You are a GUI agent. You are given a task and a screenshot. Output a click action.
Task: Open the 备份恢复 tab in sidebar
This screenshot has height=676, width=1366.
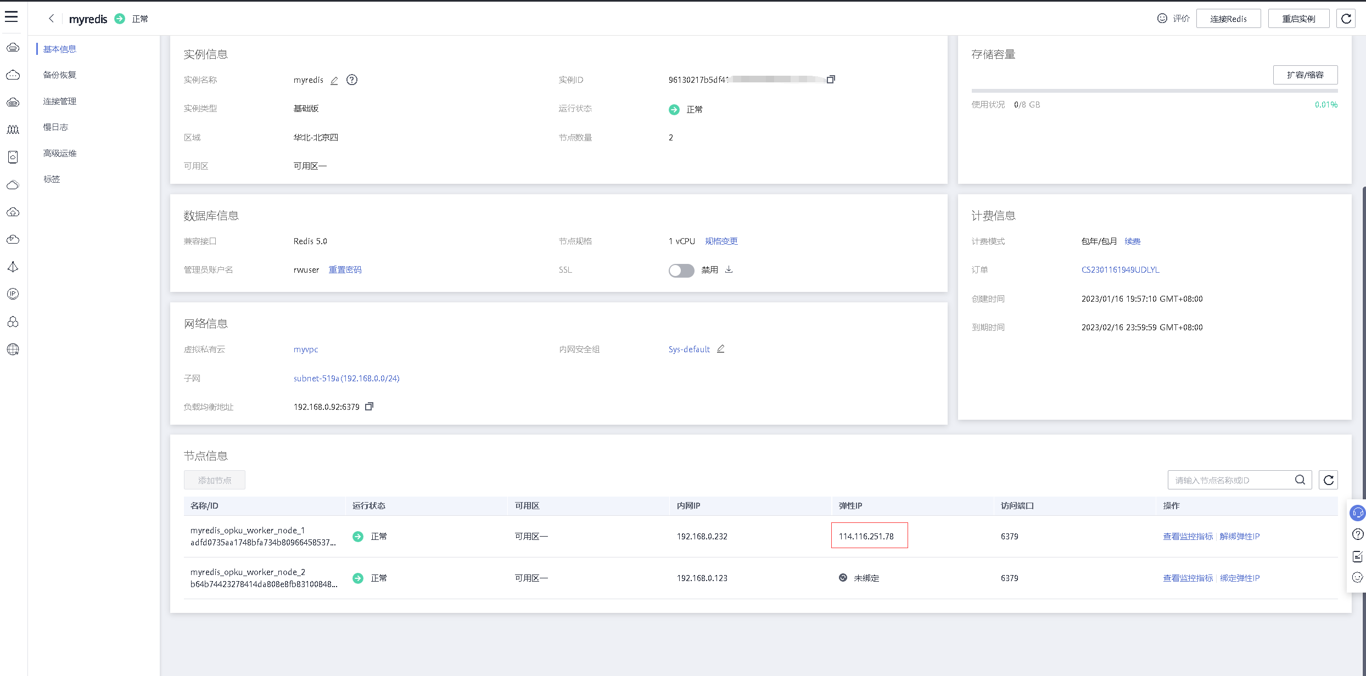(60, 75)
